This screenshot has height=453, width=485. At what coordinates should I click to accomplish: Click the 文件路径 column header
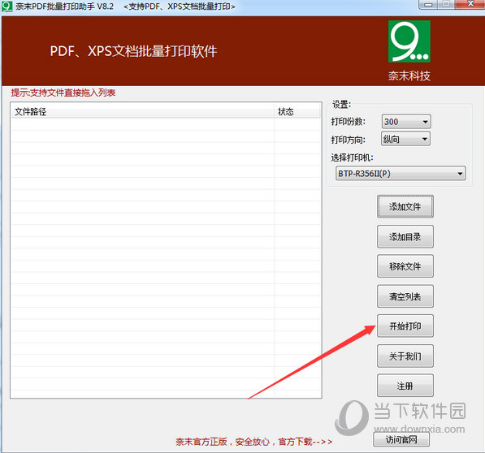click(142, 111)
